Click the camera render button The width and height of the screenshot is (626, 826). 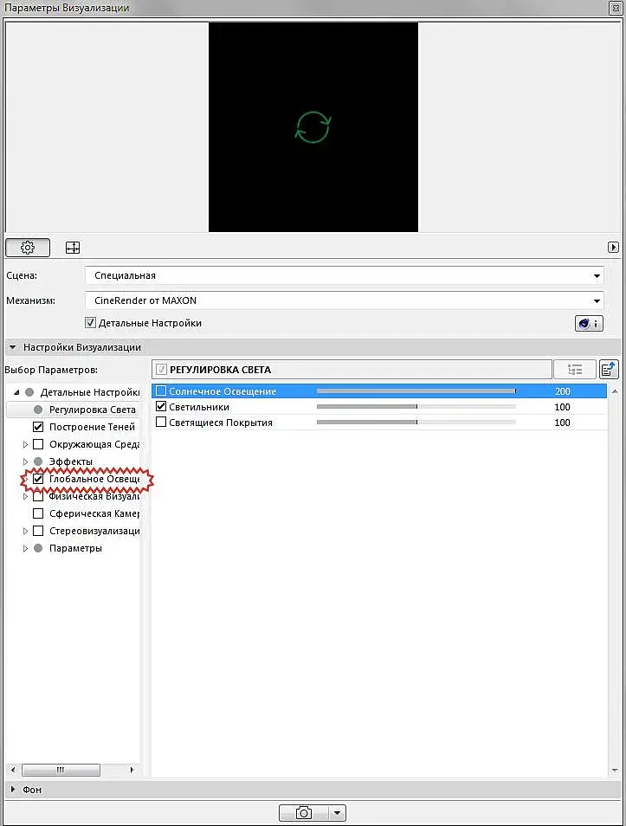pyautogui.click(x=304, y=813)
